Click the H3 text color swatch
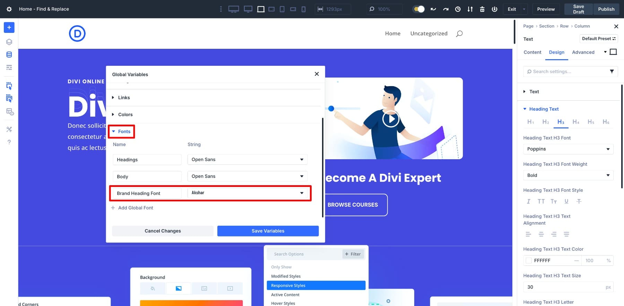The height and width of the screenshot is (306, 624). click(x=529, y=261)
